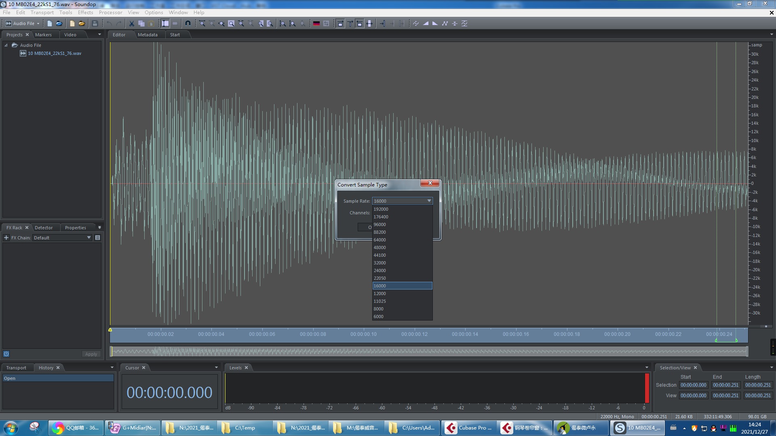Viewport: 776px width, 436px height.
Task: Open the FX Chain Default dropdown
Action: coord(89,238)
